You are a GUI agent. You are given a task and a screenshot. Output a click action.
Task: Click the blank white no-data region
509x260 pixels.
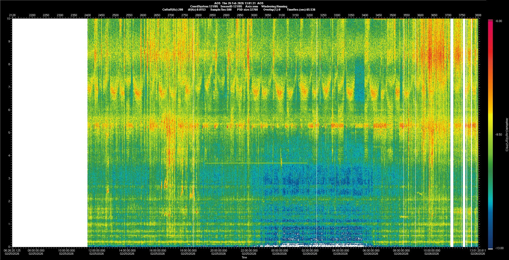coord(50,133)
